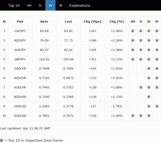Click the NZDJPY daily top-10 marker icon
Viewport: 161px width, 143px height.
(141, 40)
